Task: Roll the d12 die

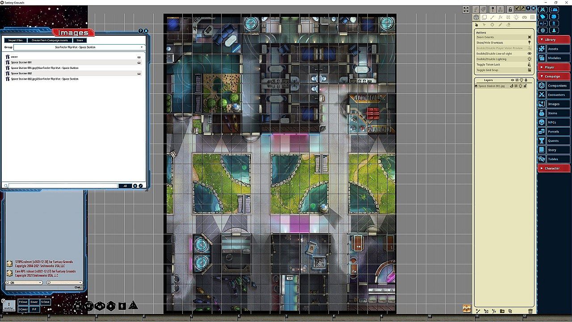Action: pos(89,306)
